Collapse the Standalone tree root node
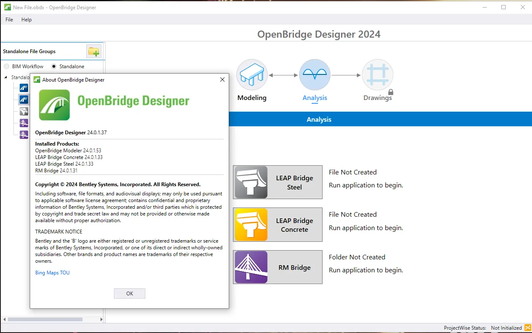The image size is (532, 333). (x=6, y=77)
